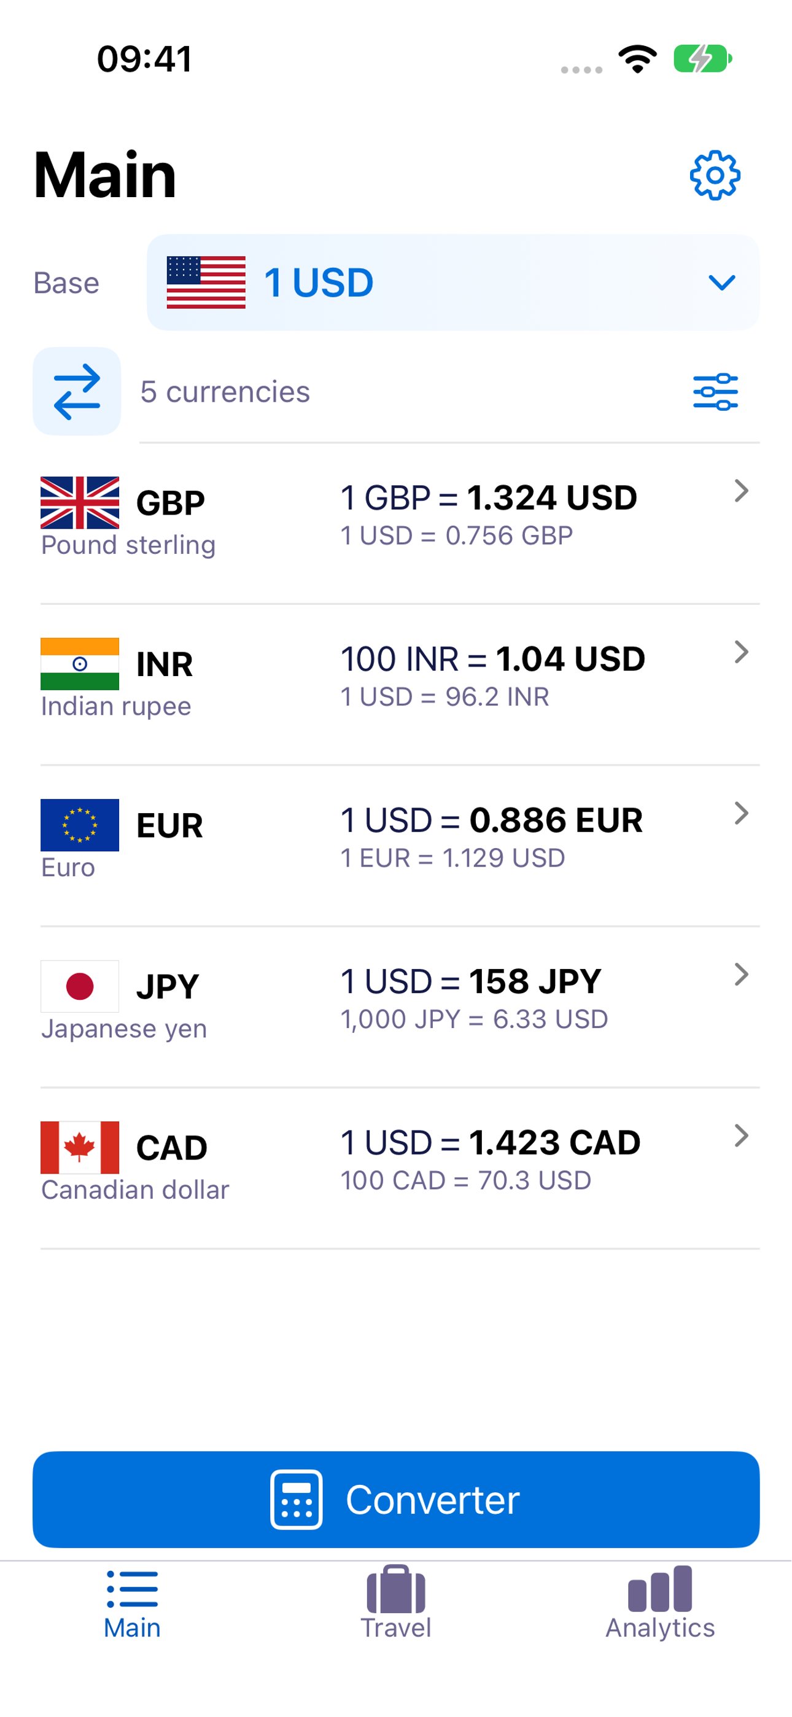This screenshot has width=792, height=1717.
Task: Open the Converter button
Action: (x=396, y=1499)
